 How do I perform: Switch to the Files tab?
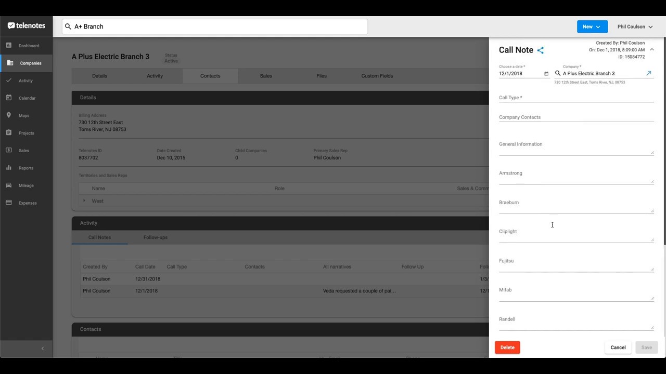click(x=322, y=76)
